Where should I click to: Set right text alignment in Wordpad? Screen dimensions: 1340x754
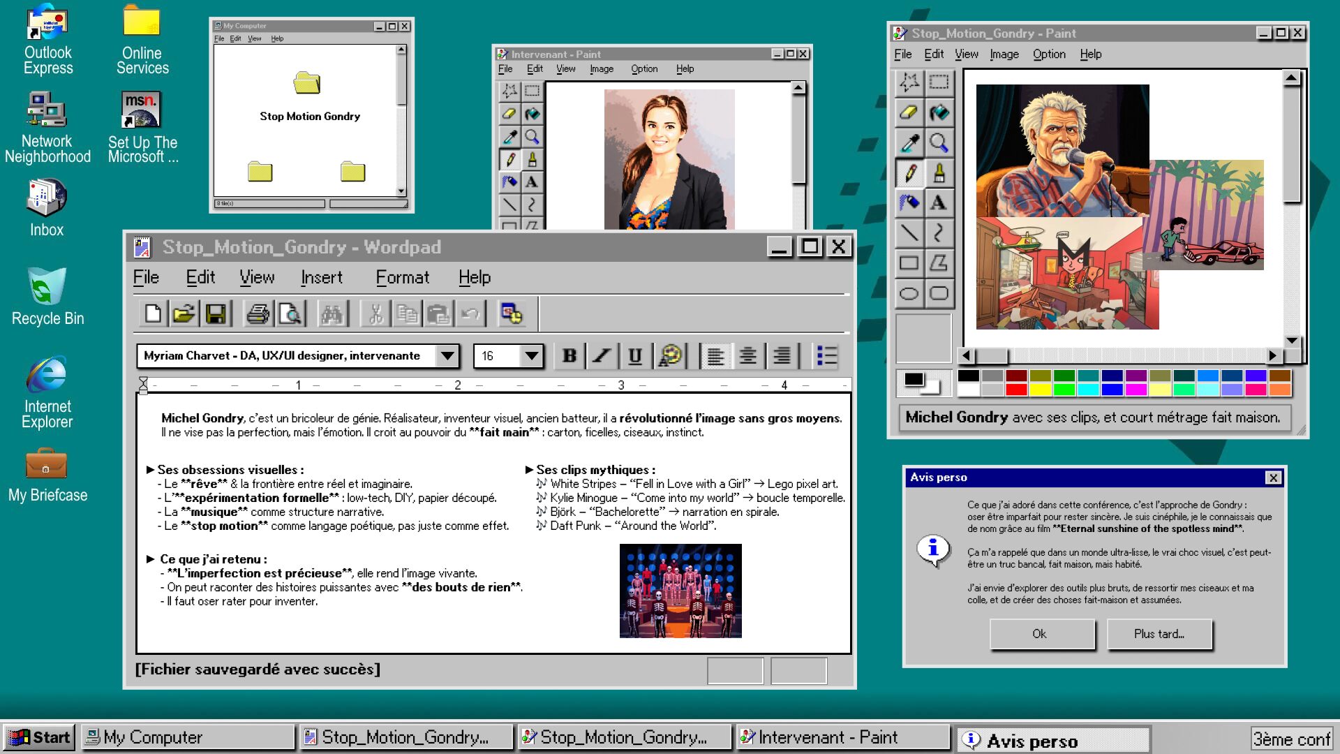coord(781,356)
